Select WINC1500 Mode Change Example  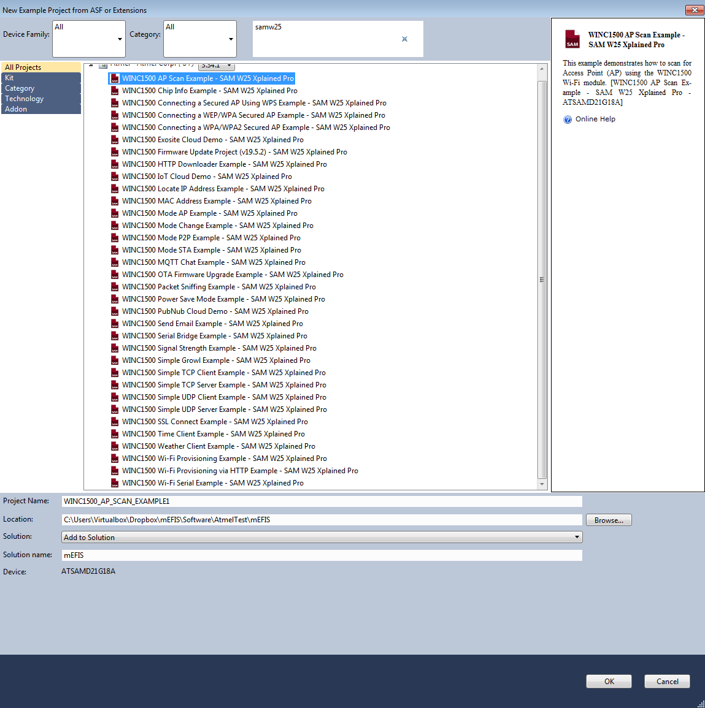[217, 226]
